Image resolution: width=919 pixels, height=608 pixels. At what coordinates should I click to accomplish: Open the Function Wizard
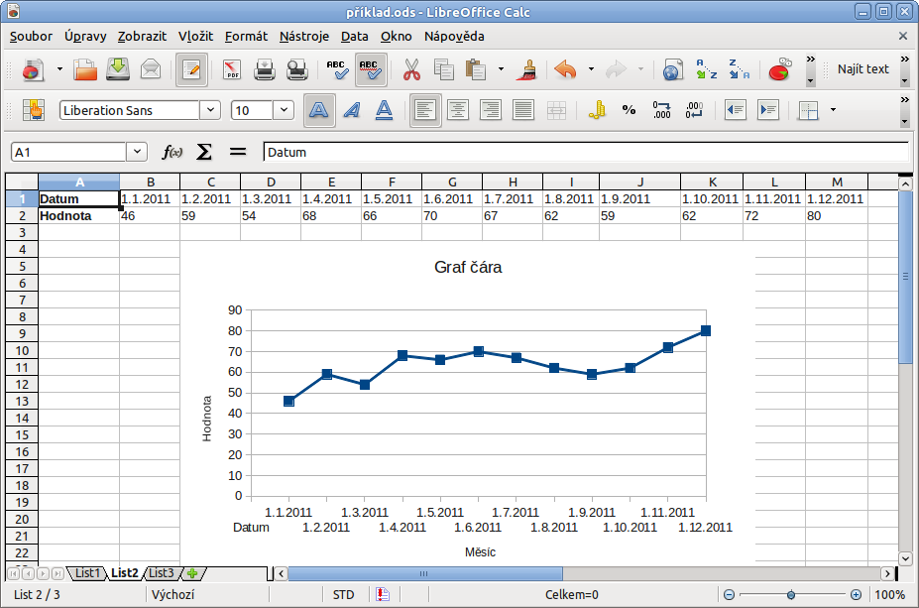(x=172, y=153)
